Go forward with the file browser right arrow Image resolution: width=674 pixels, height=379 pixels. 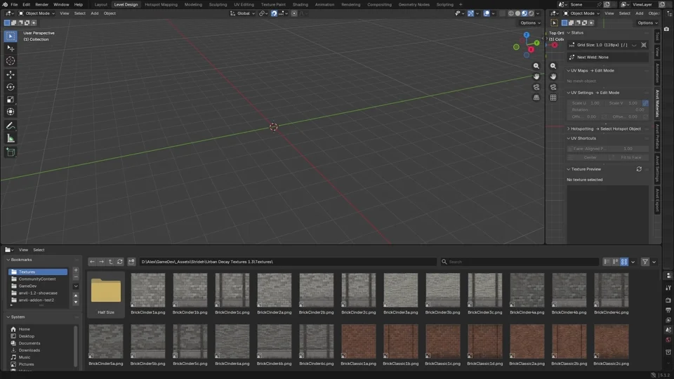click(x=101, y=262)
